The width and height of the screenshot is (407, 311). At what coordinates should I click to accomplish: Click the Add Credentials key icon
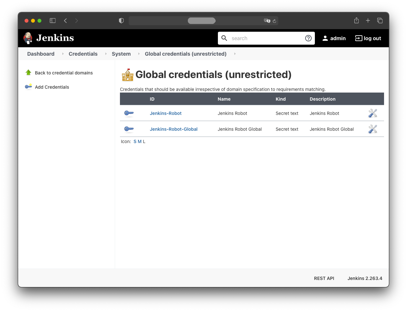28,87
